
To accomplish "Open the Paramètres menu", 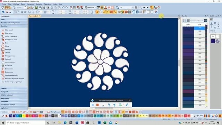I will [x=48, y=4].
